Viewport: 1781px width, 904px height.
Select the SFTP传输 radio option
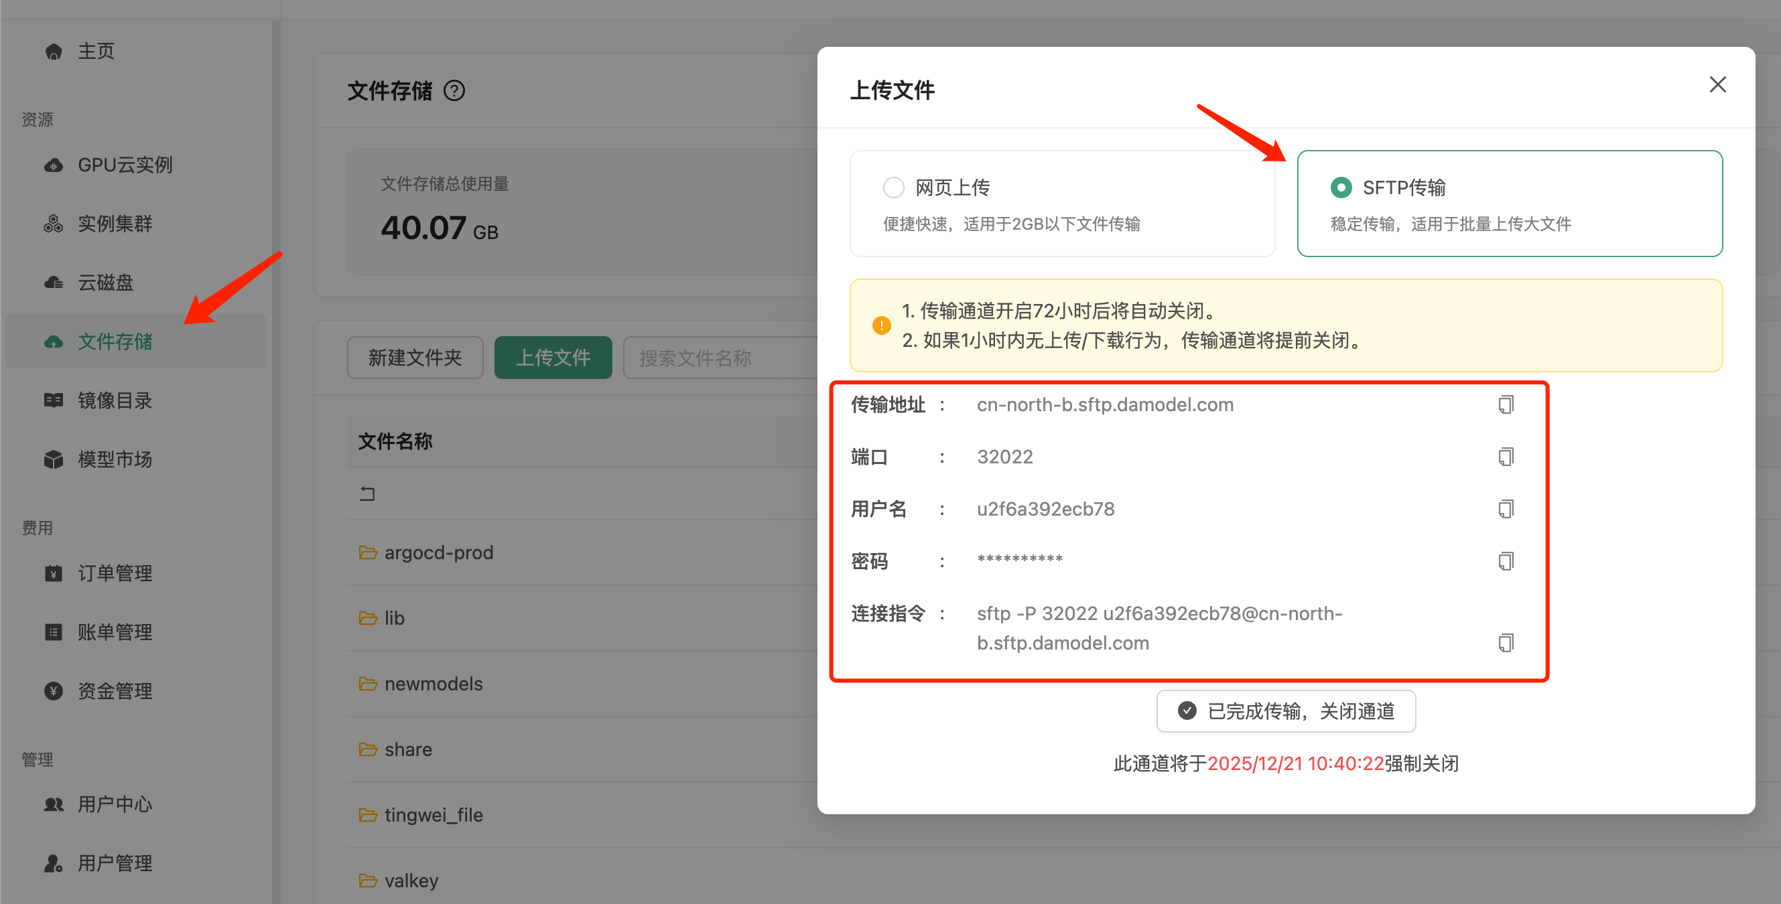point(1341,187)
